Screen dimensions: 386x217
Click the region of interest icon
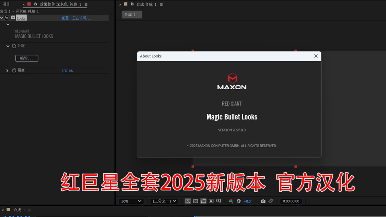click(x=211, y=201)
